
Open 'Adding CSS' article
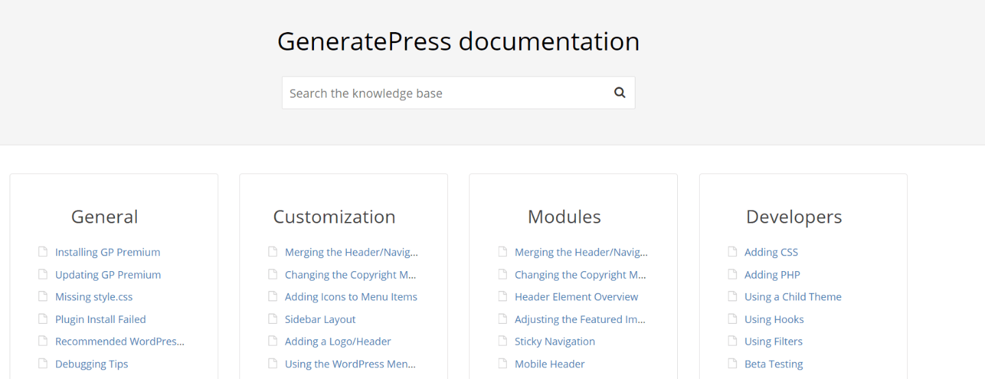[x=771, y=252]
